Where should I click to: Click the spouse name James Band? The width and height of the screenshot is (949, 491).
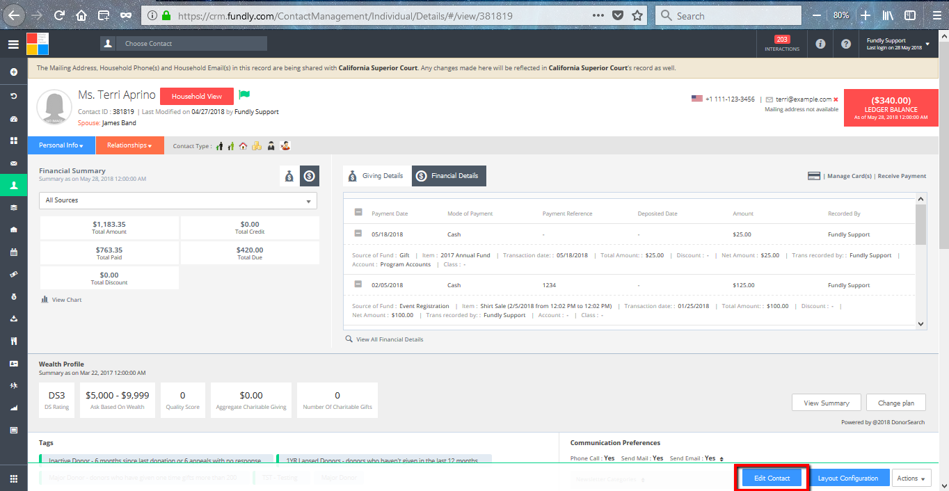click(x=119, y=123)
